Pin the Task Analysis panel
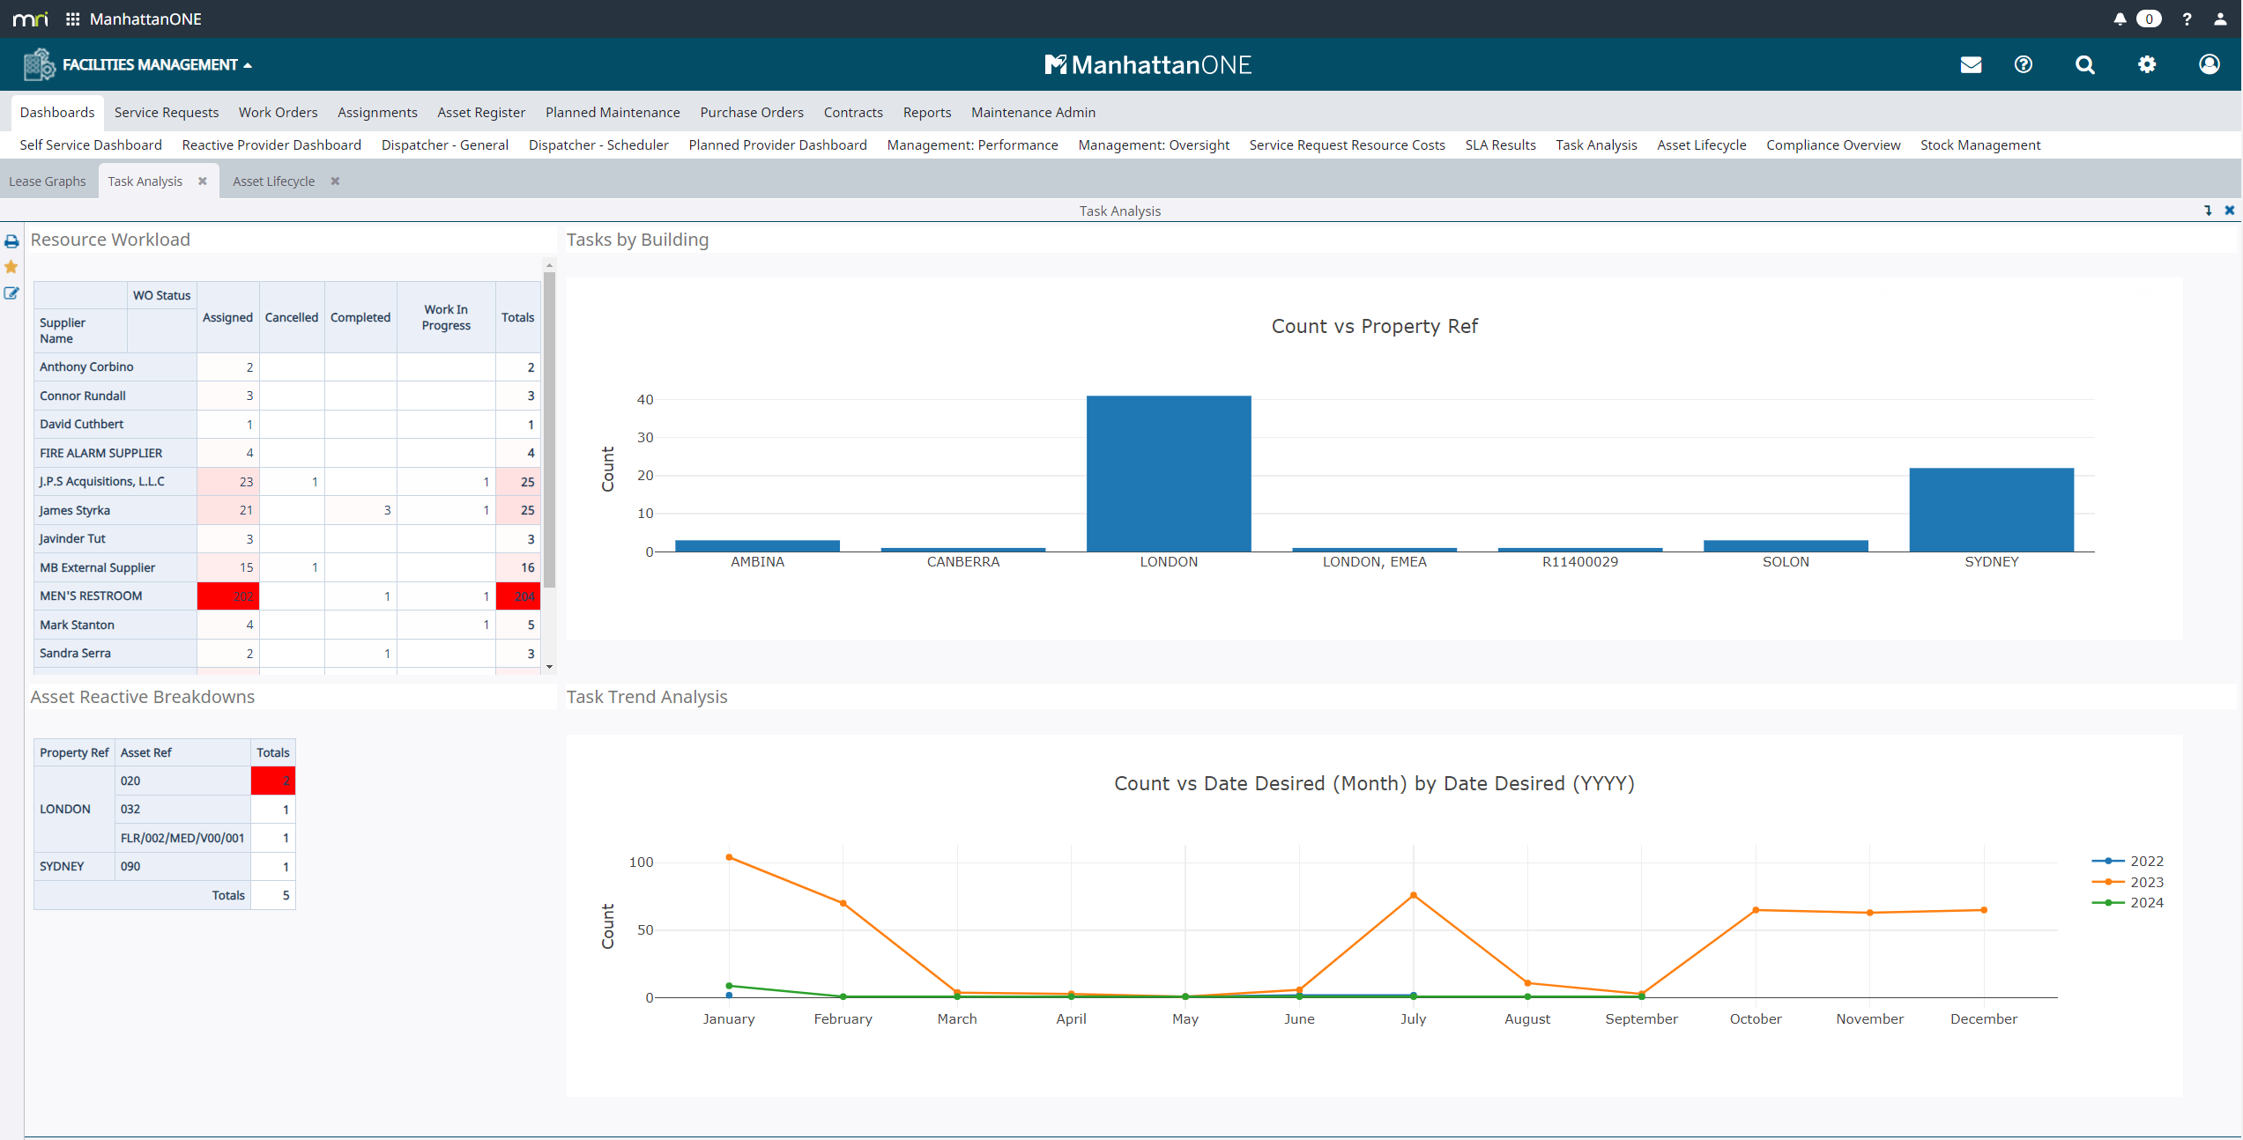2243x1140 pixels. pyautogui.click(x=2208, y=211)
